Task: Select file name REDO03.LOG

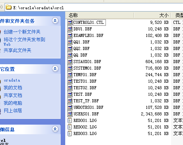Action: pos(85,133)
